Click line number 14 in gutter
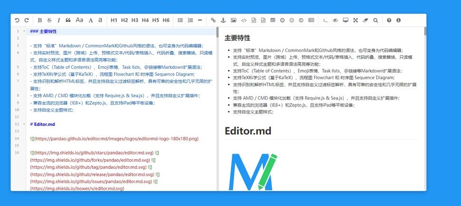This screenshot has width=461, height=206. click(18, 139)
